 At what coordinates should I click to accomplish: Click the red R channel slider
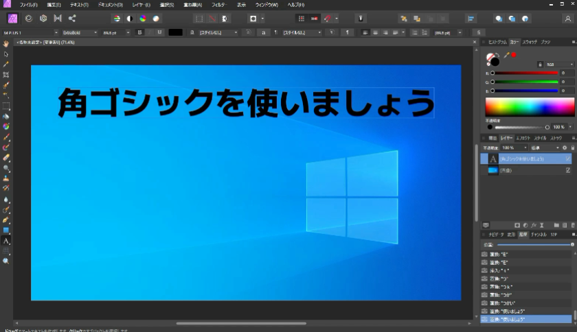click(525, 73)
